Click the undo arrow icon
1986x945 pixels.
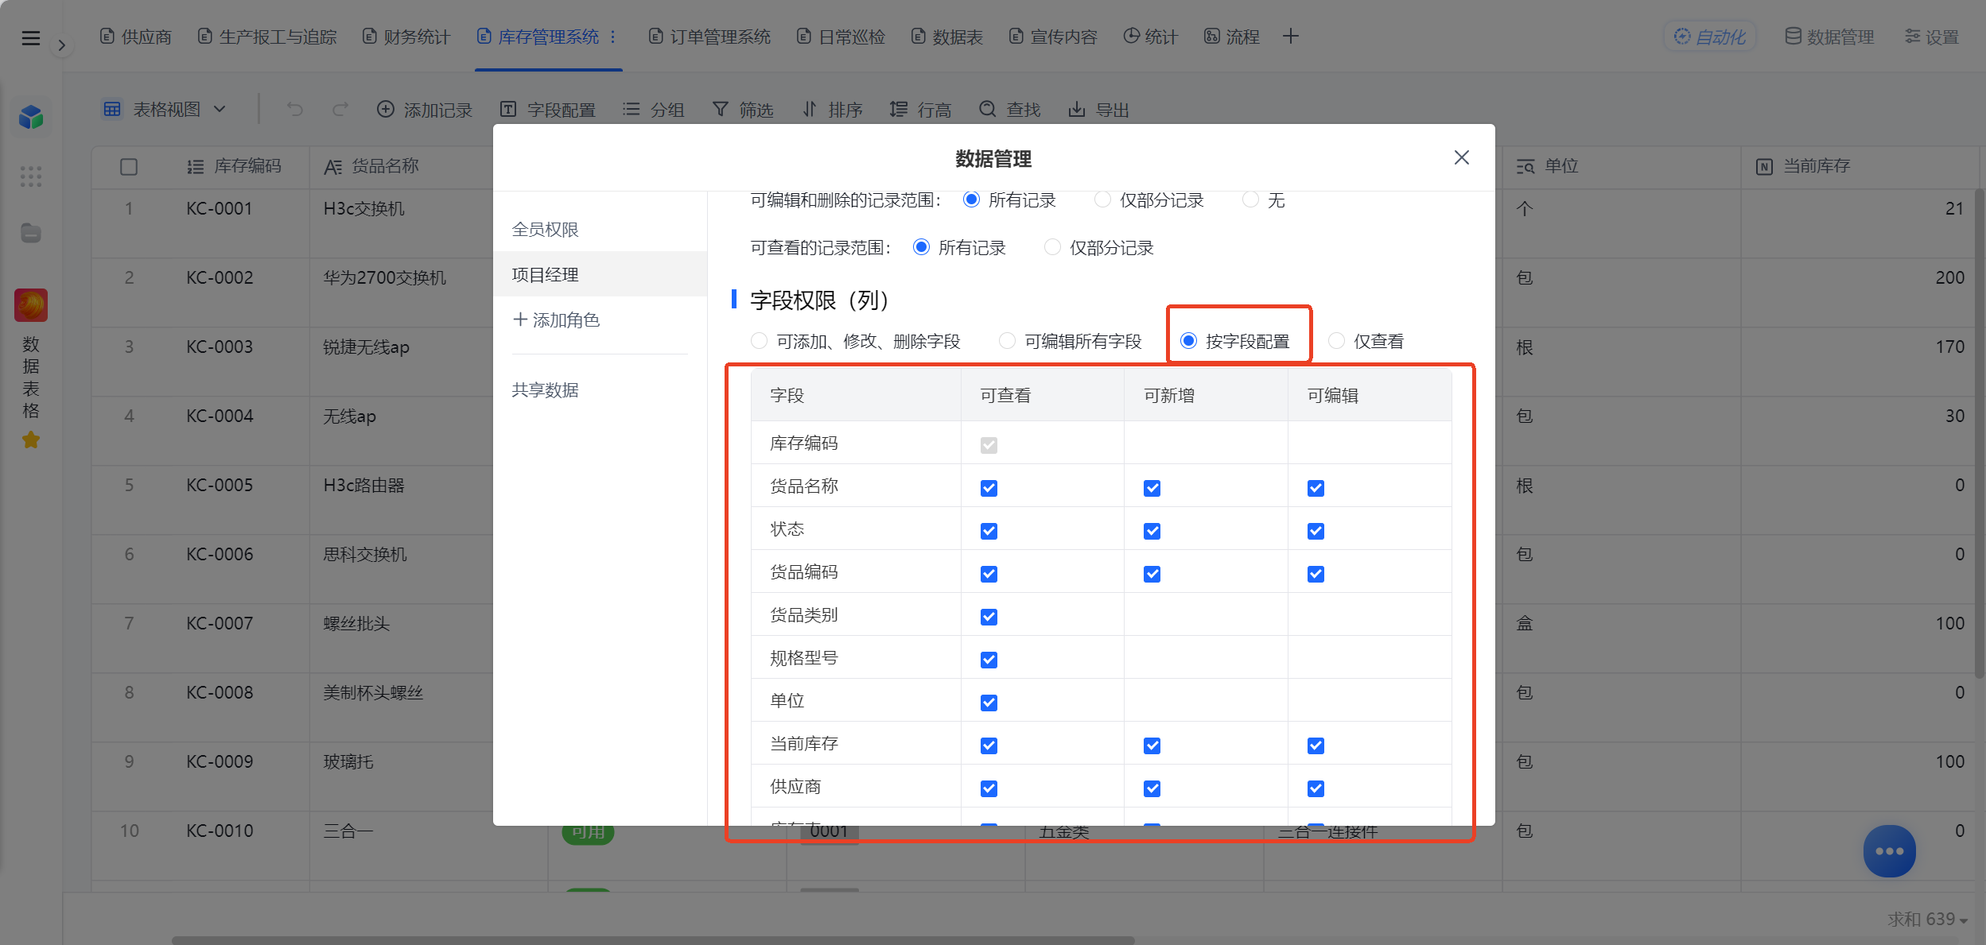point(295,109)
